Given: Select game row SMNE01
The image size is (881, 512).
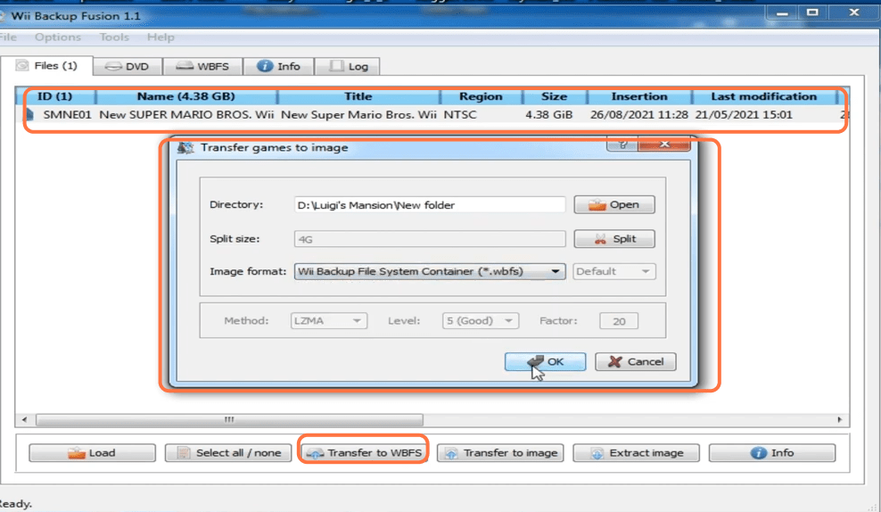Looking at the screenshot, I should point(432,115).
